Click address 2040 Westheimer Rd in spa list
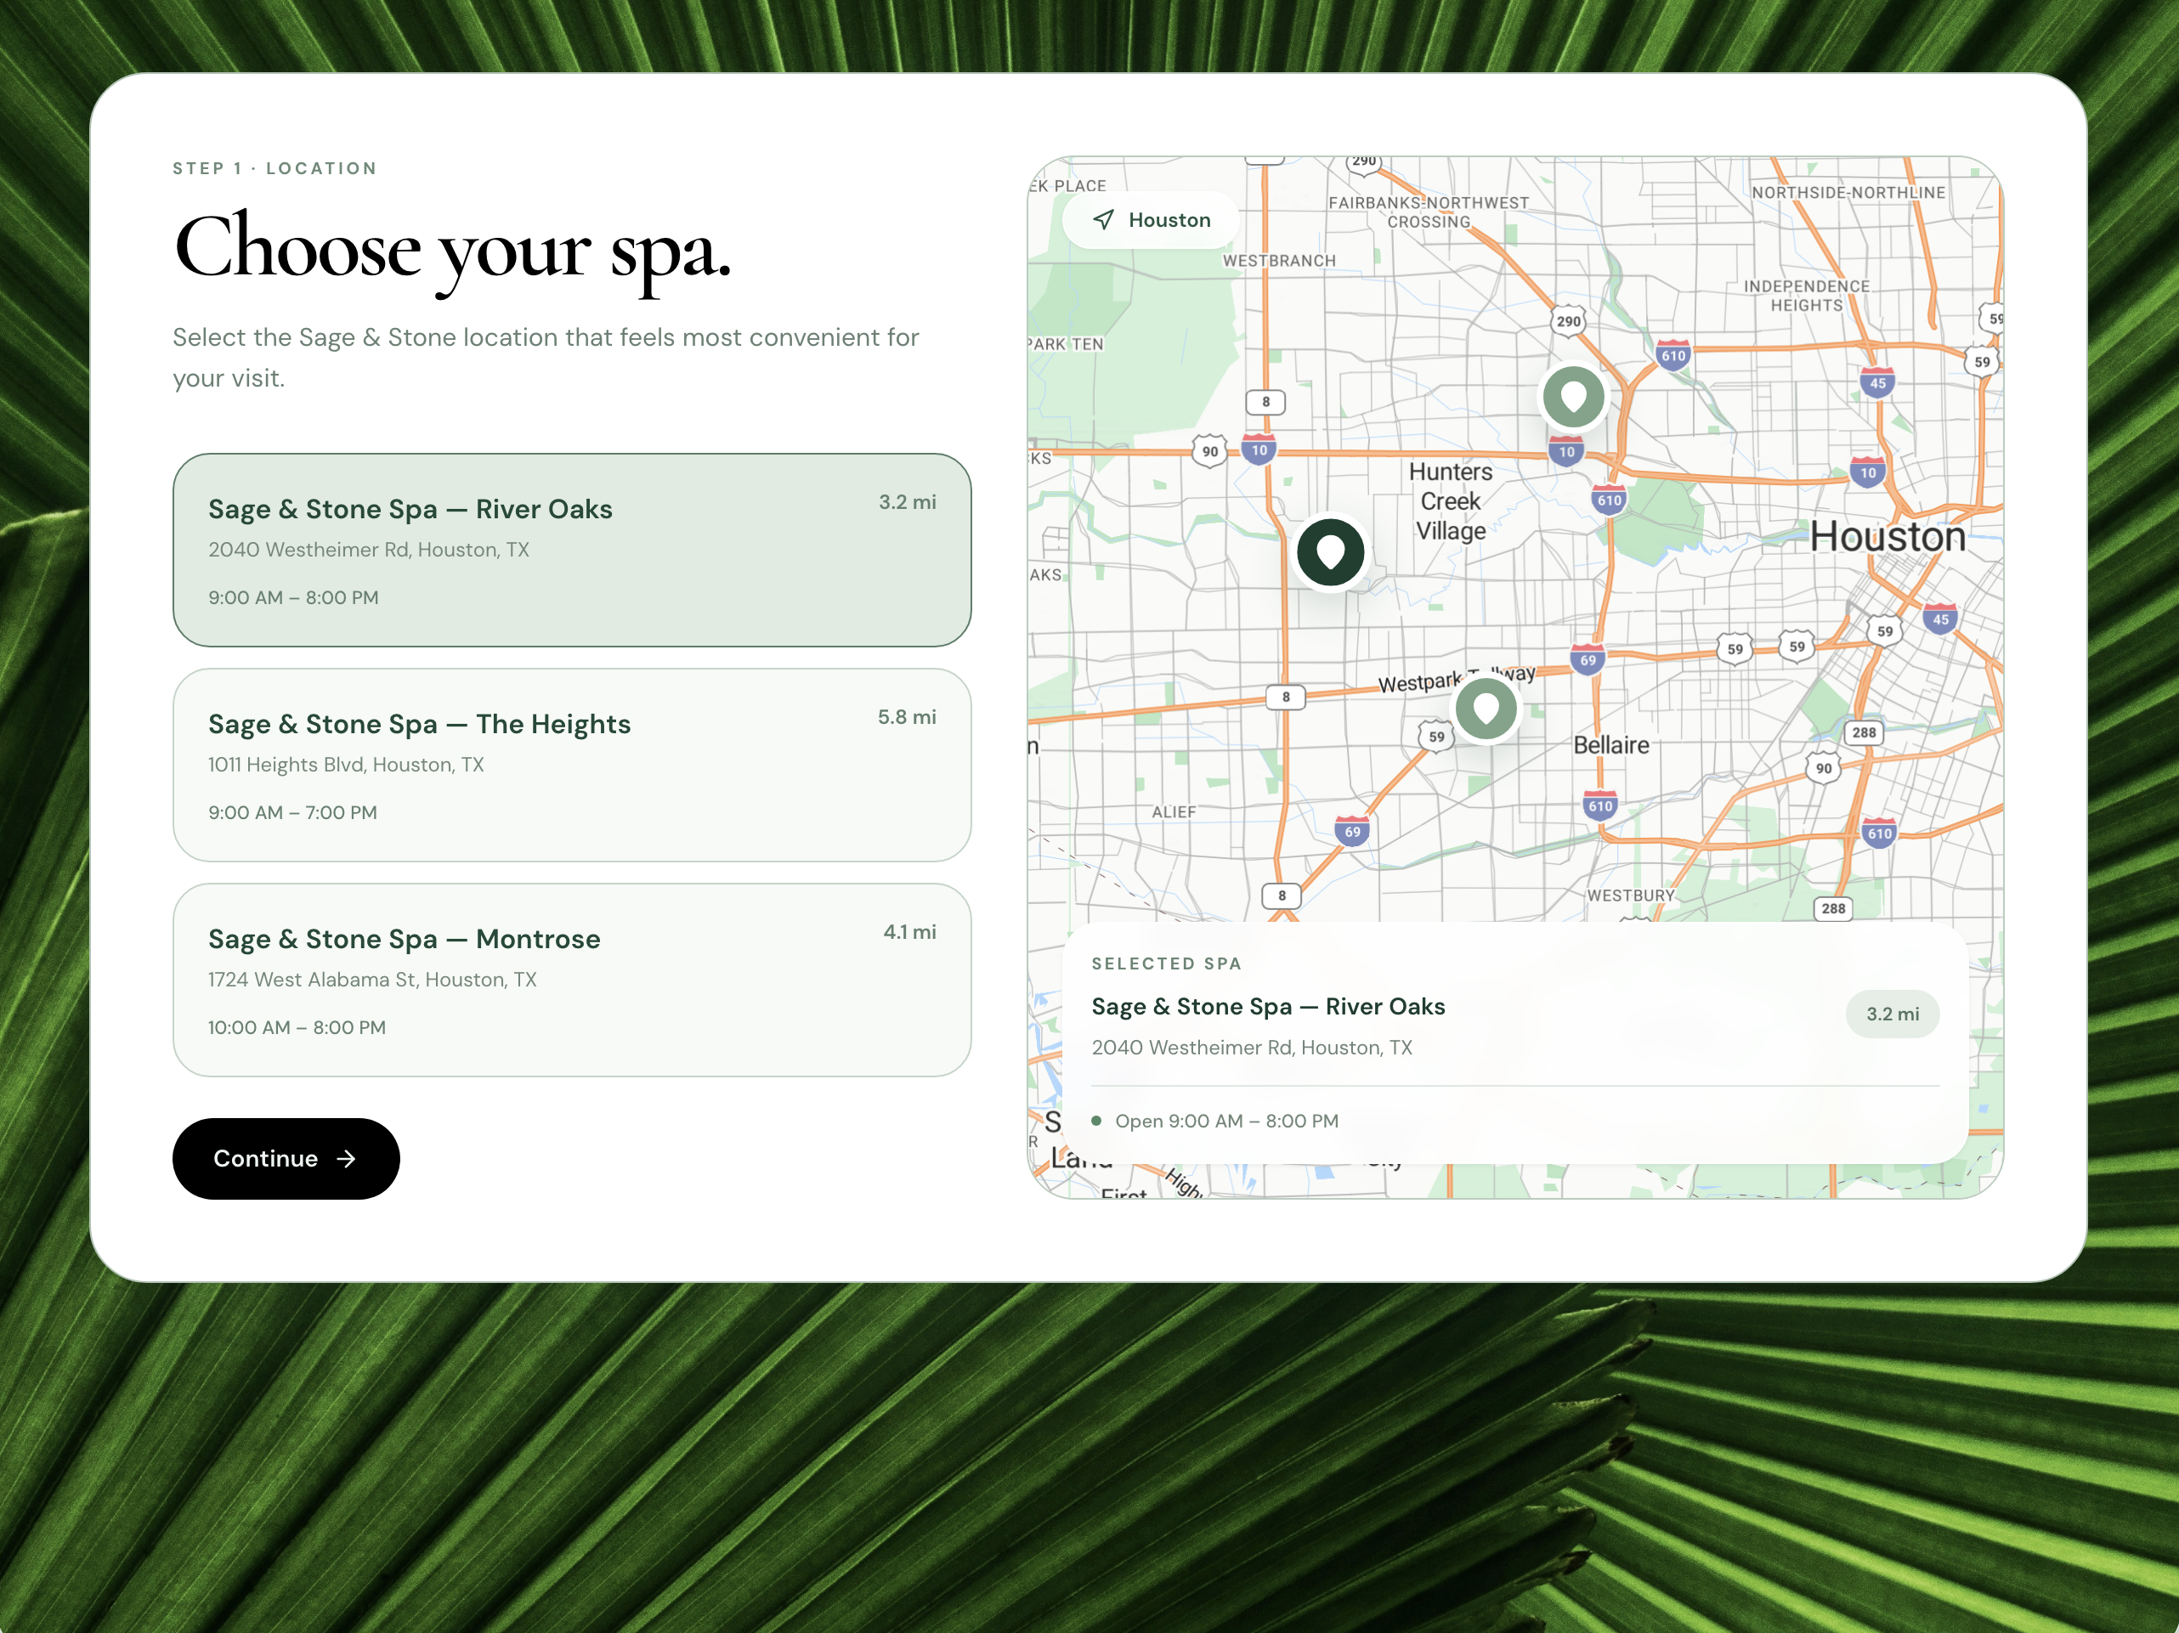This screenshot has width=2179, height=1633. click(369, 550)
